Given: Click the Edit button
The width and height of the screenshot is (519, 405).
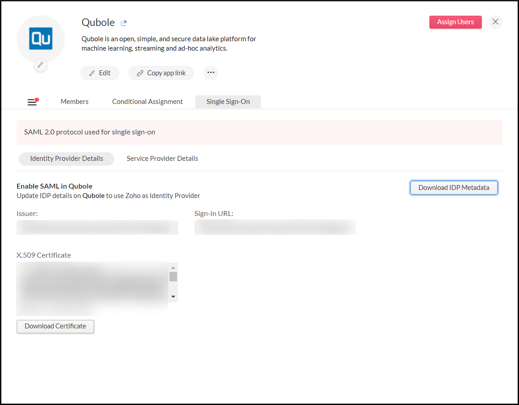Looking at the screenshot, I should tap(99, 73).
